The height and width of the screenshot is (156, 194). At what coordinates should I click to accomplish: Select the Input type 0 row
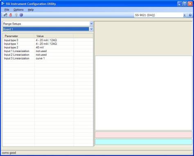point(48,40)
